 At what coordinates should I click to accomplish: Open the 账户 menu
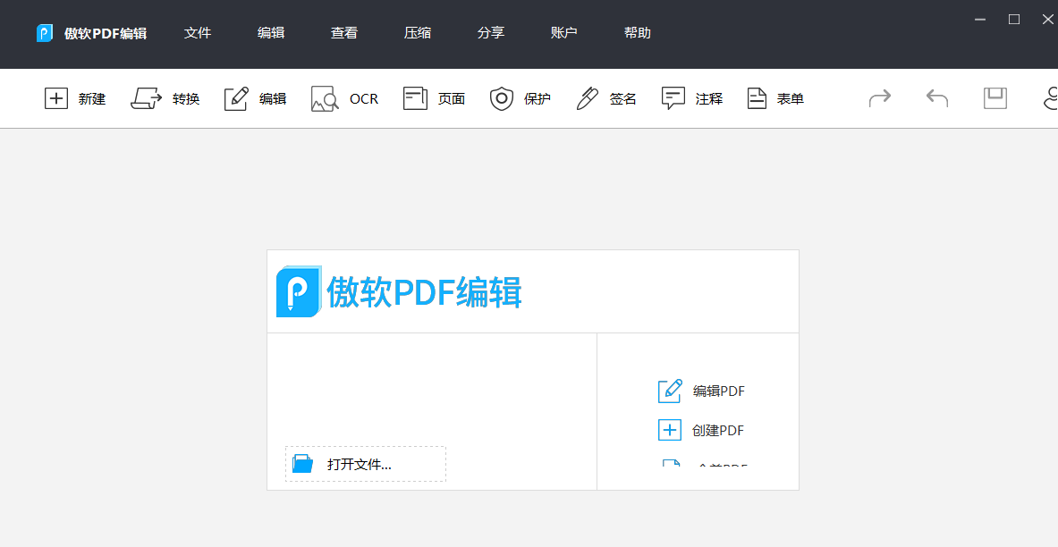(x=564, y=33)
